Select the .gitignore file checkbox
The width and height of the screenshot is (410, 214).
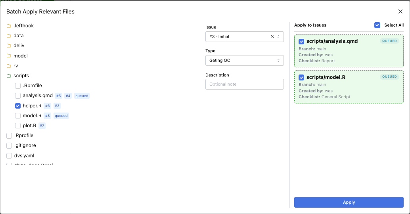[x=9, y=145]
